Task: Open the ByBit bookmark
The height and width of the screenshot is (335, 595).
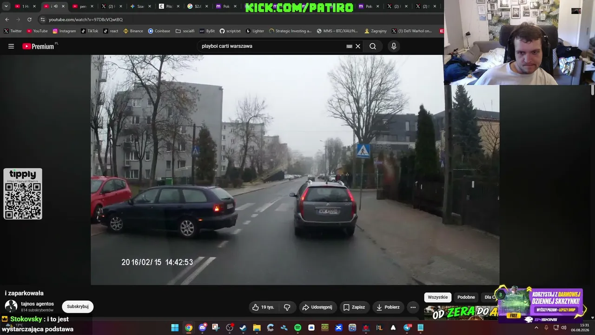Action: pyautogui.click(x=207, y=31)
